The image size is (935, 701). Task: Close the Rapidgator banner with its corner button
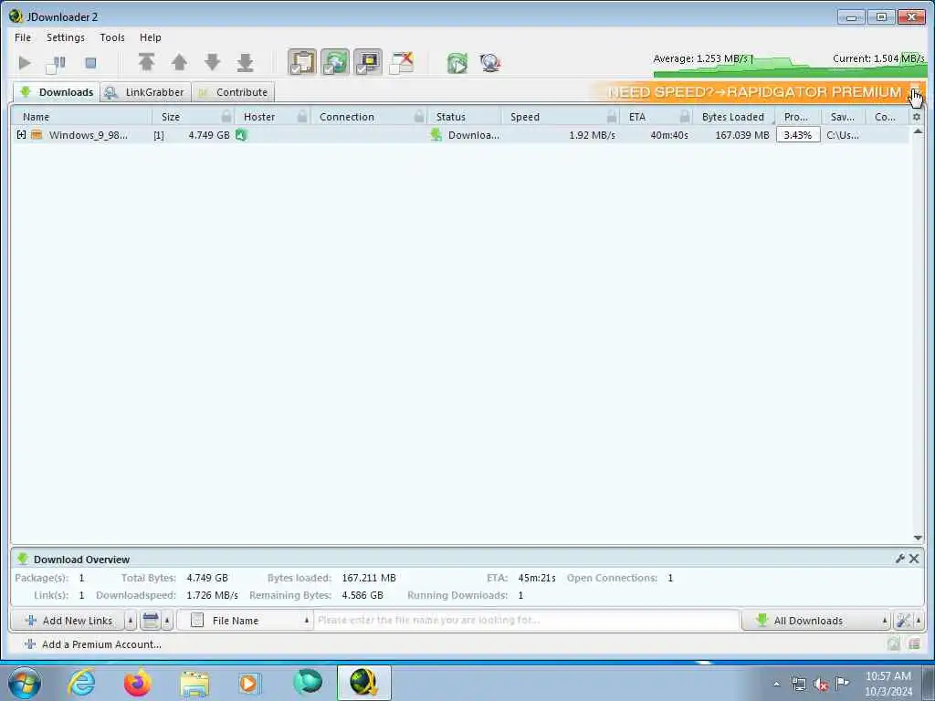pos(916,92)
